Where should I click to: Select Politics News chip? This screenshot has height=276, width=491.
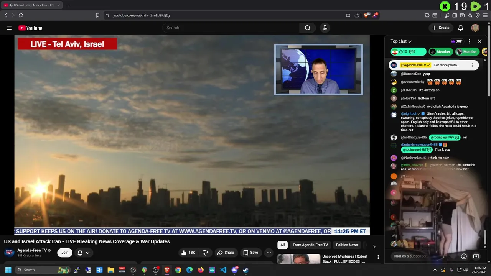tap(347, 245)
